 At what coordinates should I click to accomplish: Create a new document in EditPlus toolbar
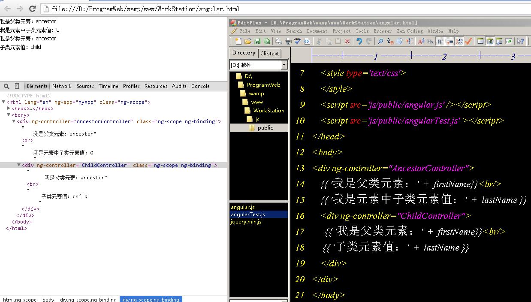(x=238, y=41)
